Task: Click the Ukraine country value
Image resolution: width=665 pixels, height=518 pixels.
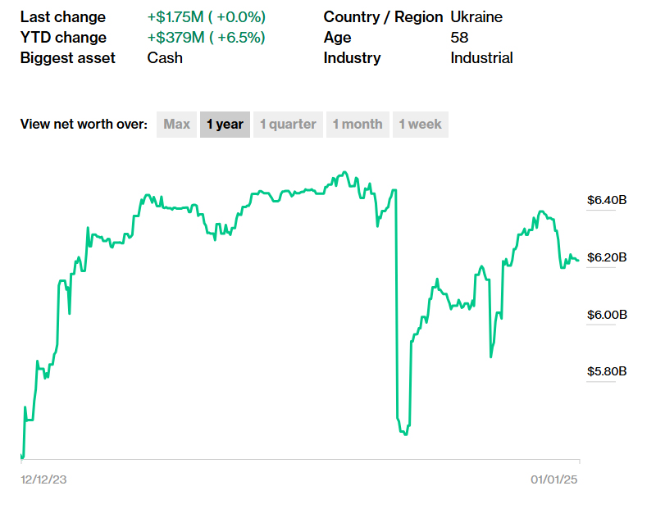Action: [x=478, y=17]
